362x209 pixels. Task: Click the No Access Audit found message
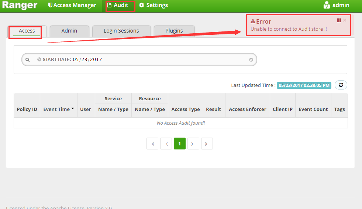point(181,123)
